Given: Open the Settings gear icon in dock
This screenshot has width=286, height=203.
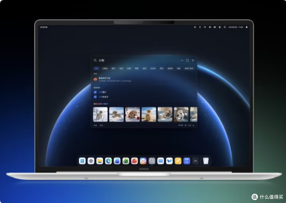Looking at the screenshot, I should tap(91, 161).
